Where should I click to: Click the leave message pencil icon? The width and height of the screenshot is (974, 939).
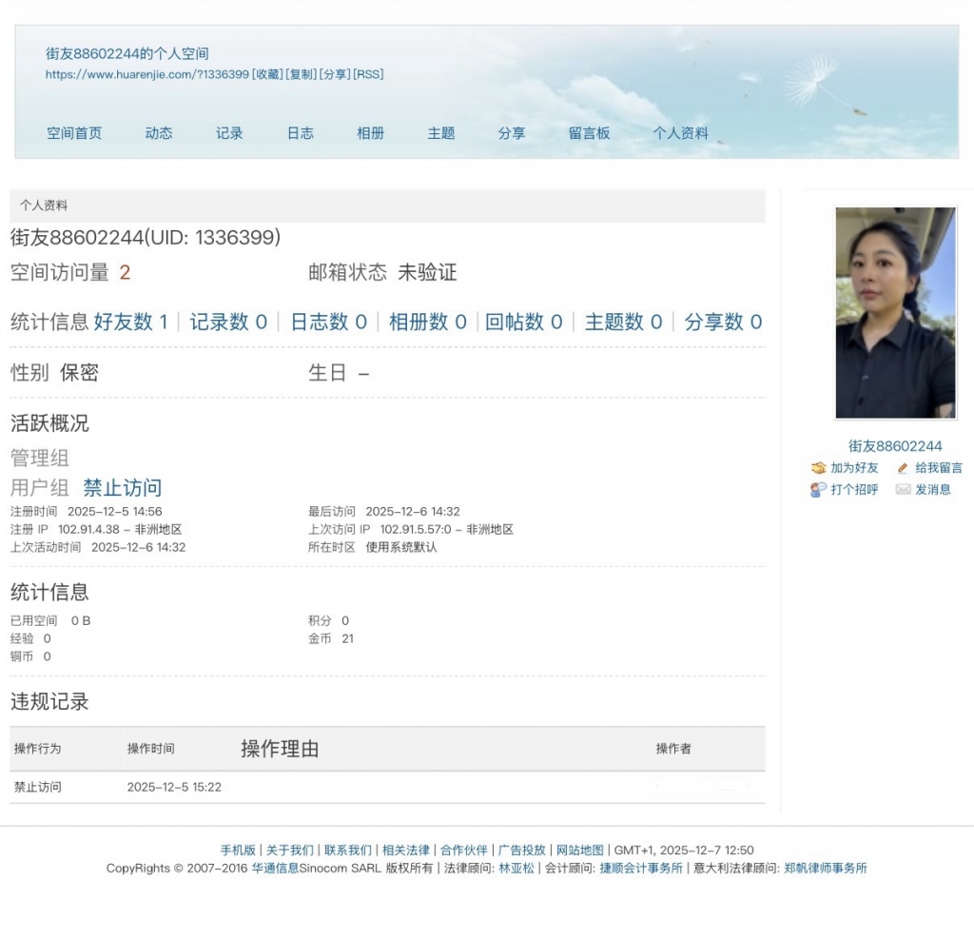pyautogui.click(x=903, y=468)
